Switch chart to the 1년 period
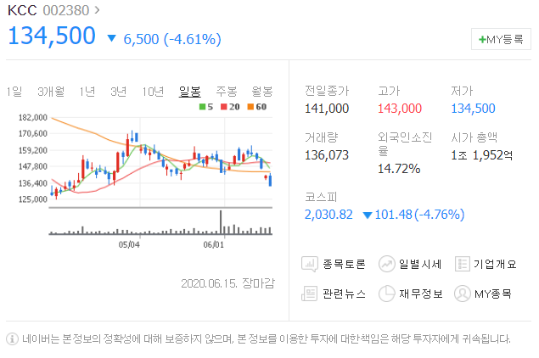This screenshot has height=358, width=539. click(87, 92)
